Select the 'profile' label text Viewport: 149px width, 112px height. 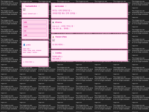pos(28,45)
